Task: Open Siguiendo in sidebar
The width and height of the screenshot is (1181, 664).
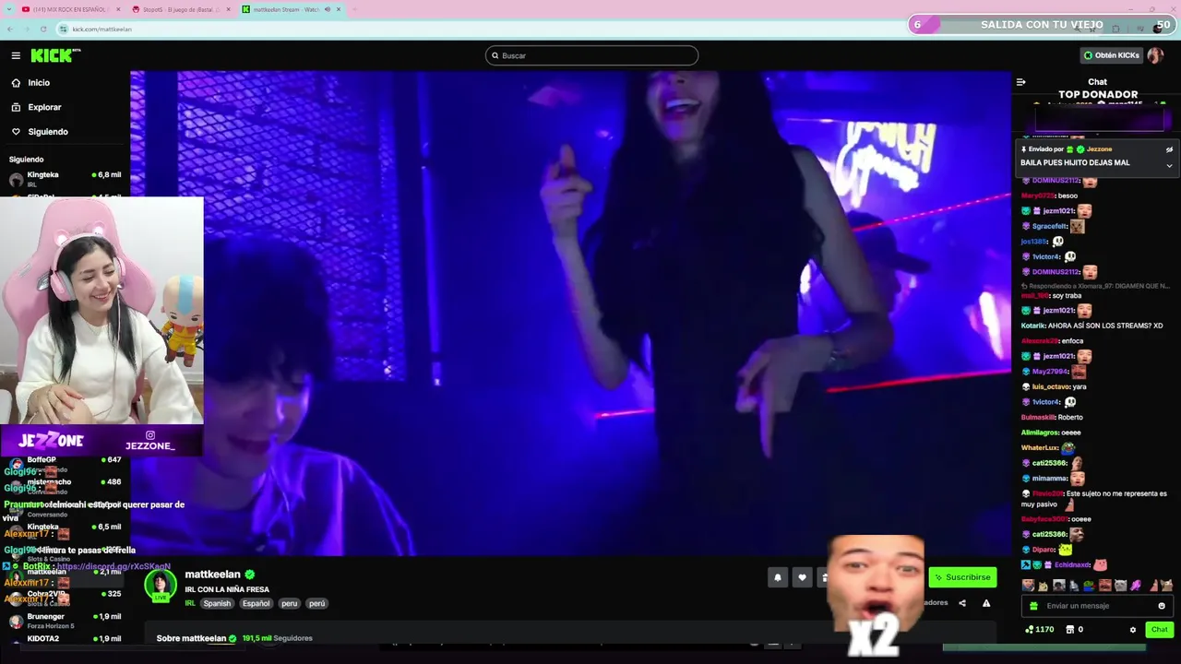Action: click(x=47, y=132)
